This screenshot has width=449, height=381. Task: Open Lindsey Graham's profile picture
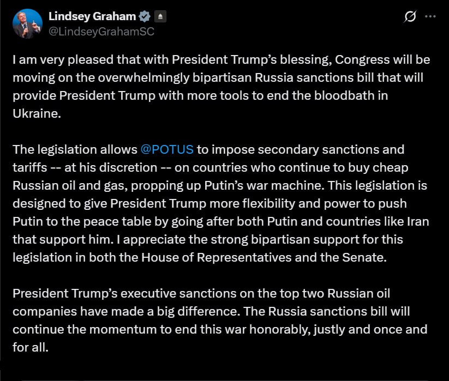[27, 24]
